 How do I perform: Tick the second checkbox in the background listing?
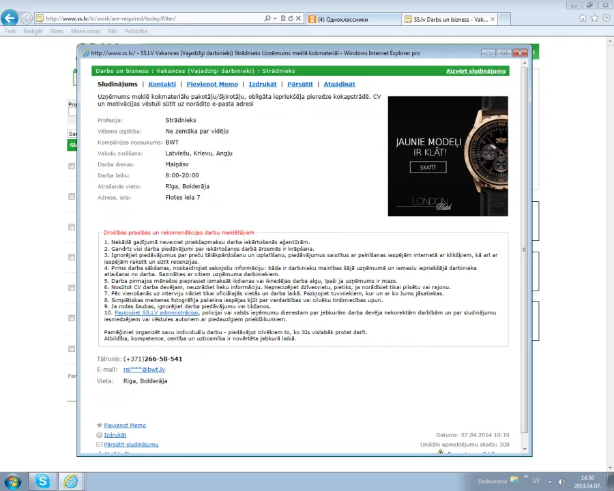(72, 196)
